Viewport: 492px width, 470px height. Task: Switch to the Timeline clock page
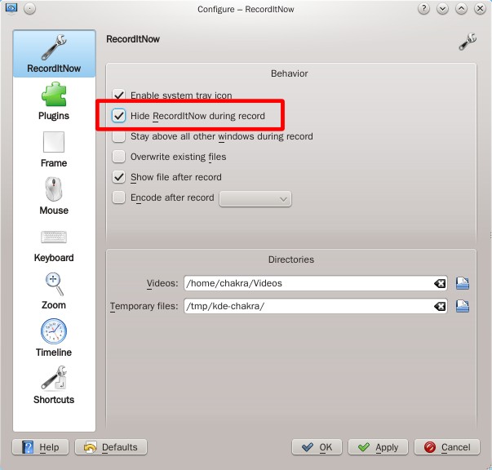coord(54,338)
